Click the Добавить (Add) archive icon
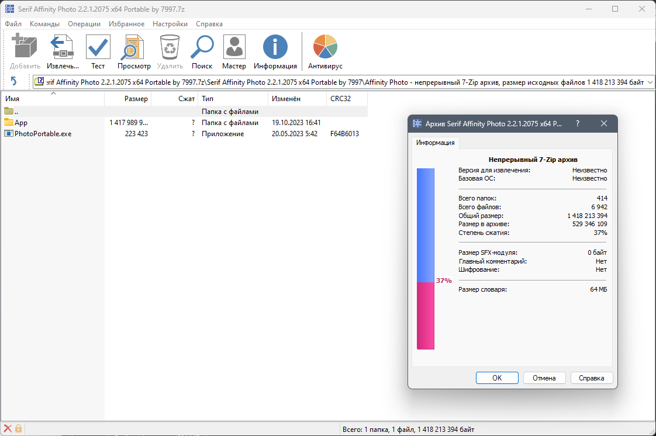Viewport: 656px width, 436px height. click(x=24, y=47)
